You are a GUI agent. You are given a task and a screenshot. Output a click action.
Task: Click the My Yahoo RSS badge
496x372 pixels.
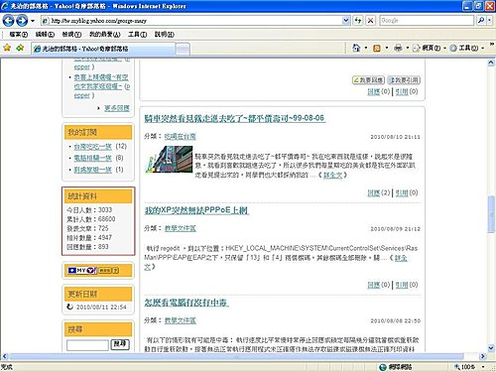pos(93,271)
